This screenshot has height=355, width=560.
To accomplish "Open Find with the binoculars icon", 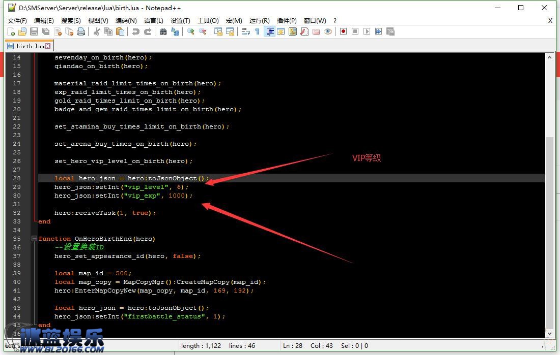I will tap(163, 31).
